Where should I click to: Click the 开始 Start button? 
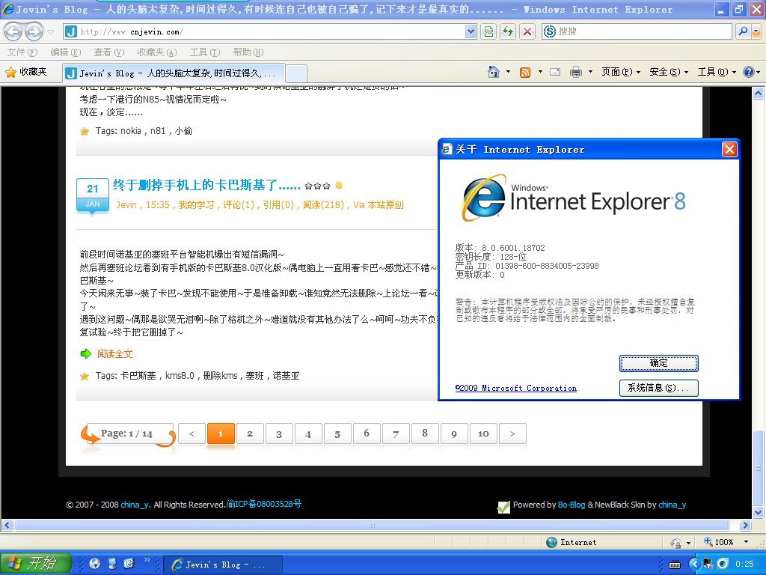click(36, 563)
